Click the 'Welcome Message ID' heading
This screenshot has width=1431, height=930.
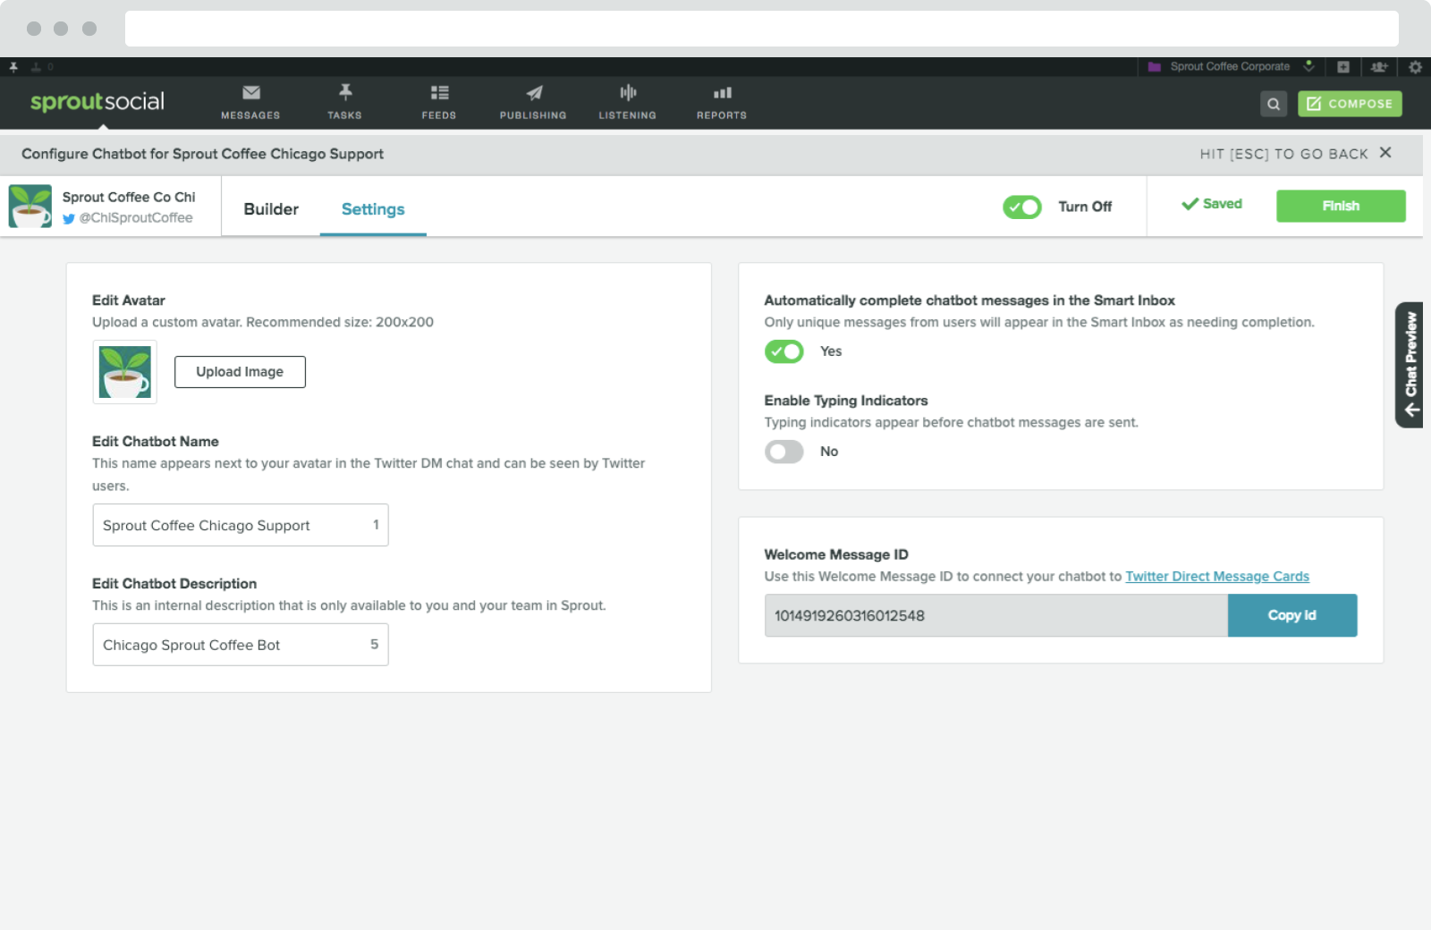coord(836,554)
